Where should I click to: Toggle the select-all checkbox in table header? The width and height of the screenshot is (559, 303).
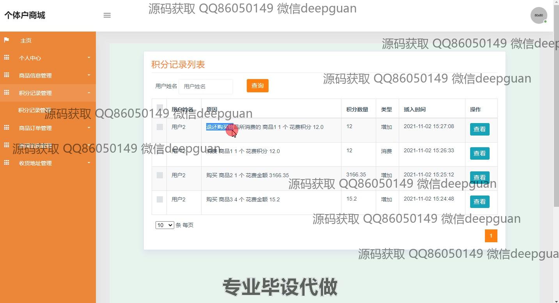tap(159, 107)
